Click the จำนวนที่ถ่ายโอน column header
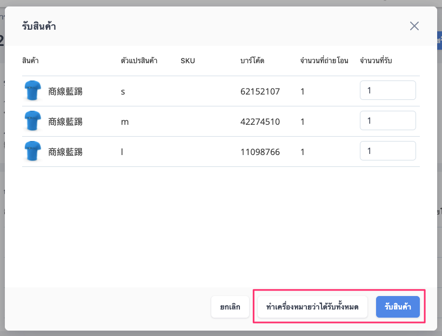The height and width of the screenshot is (336, 442). (x=324, y=61)
